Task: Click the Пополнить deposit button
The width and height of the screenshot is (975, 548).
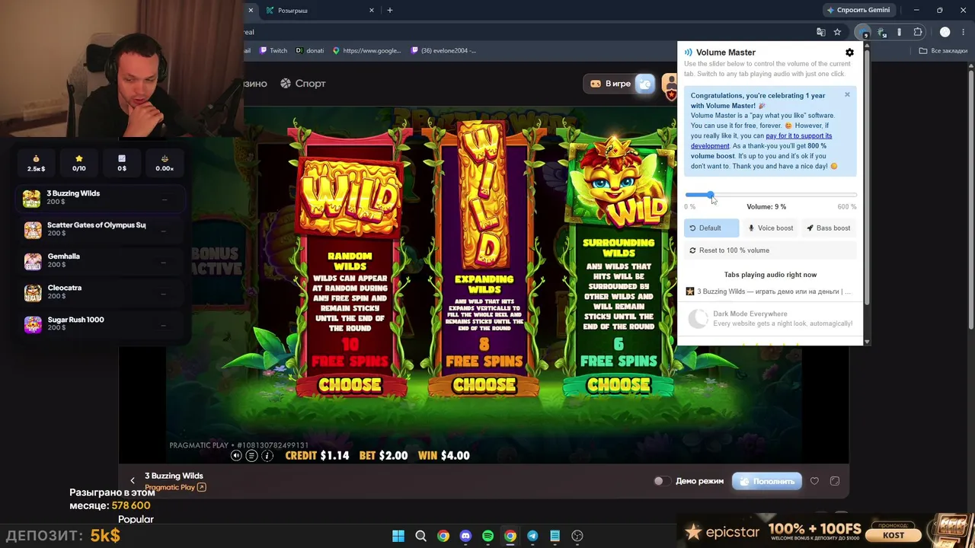Action: (x=767, y=481)
